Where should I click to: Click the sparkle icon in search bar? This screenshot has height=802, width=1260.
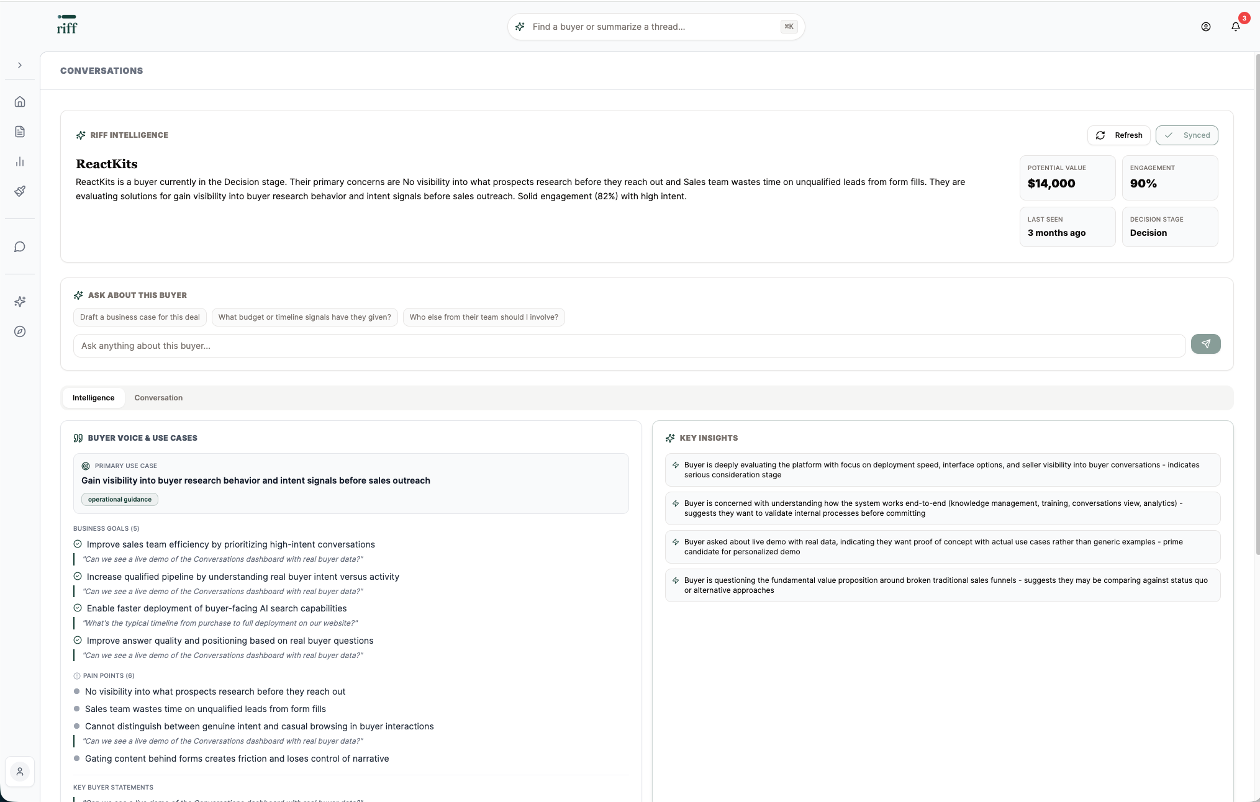(x=520, y=27)
